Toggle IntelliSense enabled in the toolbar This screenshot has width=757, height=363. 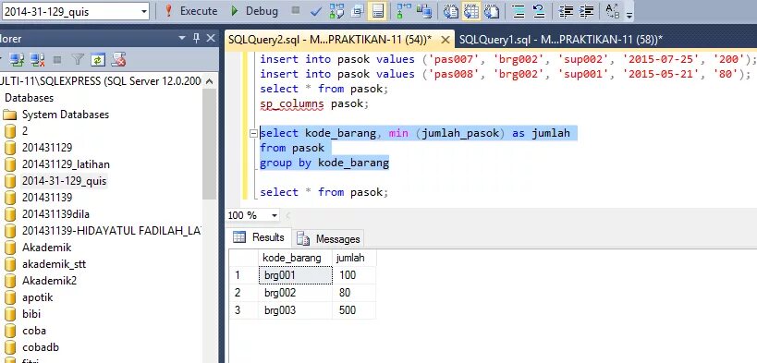click(378, 11)
